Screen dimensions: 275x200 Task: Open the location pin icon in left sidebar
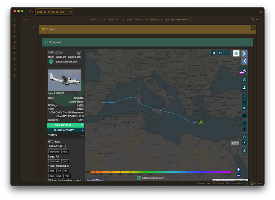[15, 70]
